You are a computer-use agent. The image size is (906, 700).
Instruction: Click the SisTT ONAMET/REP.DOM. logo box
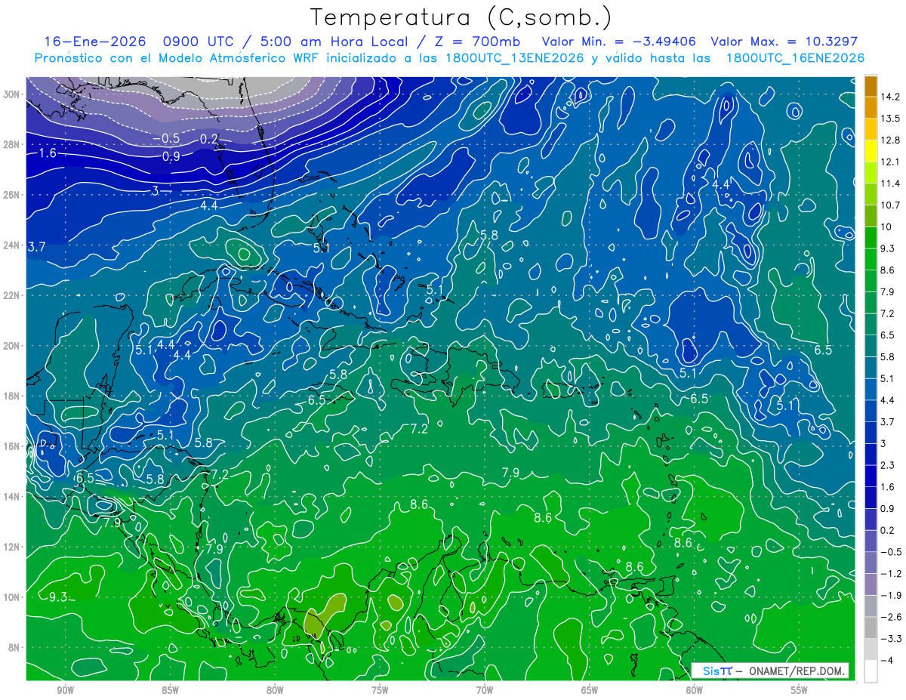(x=770, y=671)
